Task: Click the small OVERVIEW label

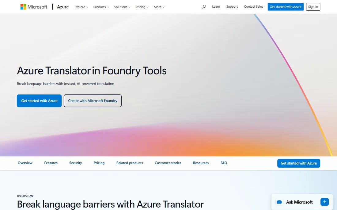Action: coord(25,196)
